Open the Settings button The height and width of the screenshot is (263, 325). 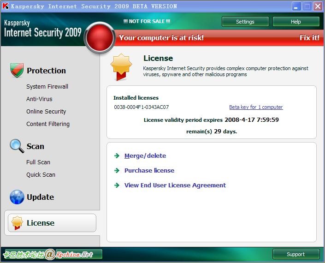tap(245, 22)
